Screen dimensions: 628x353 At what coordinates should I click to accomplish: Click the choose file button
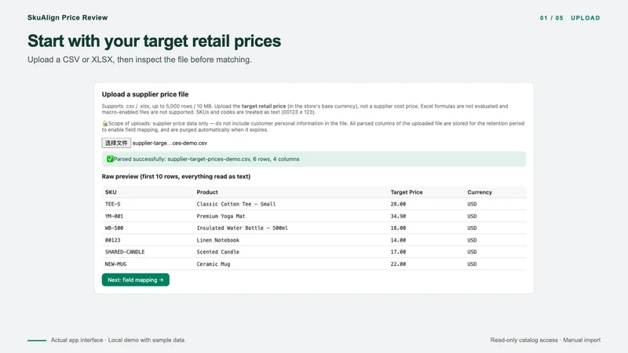[x=116, y=143]
